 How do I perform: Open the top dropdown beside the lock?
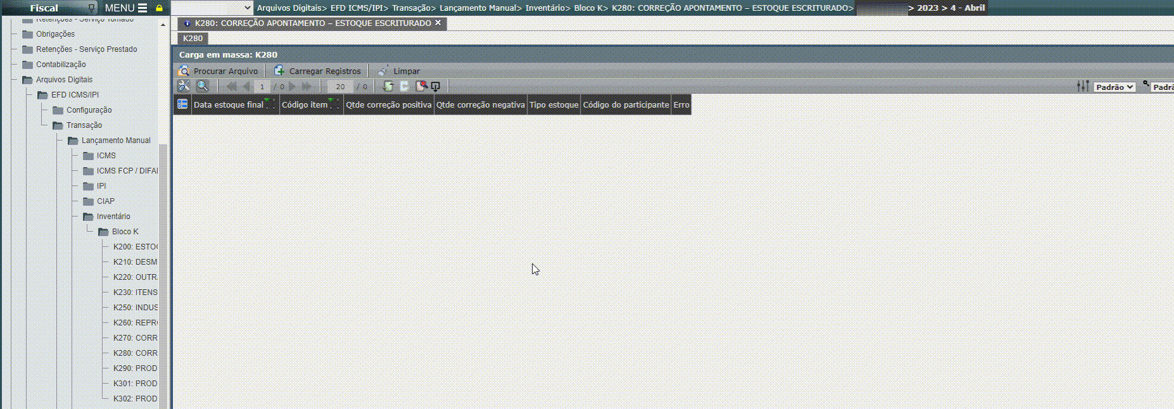pyautogui.click(x=212, y=8)
